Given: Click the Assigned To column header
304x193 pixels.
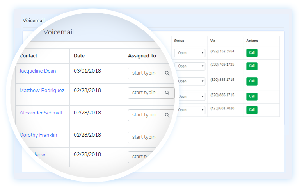Looking at the screenshot, I should coord(142,56).
